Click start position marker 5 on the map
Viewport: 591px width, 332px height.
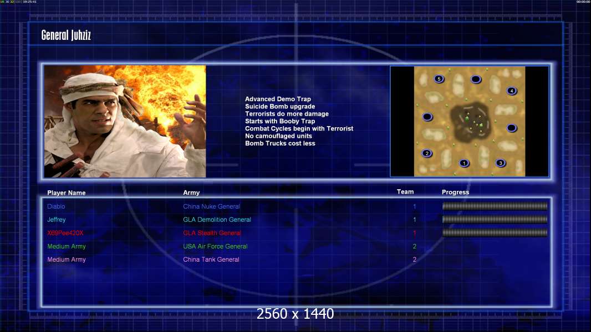pyautogui.click(x=439, y=79)
